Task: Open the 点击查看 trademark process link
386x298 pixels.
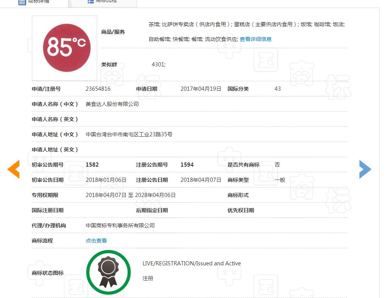Action: [96, 241]
